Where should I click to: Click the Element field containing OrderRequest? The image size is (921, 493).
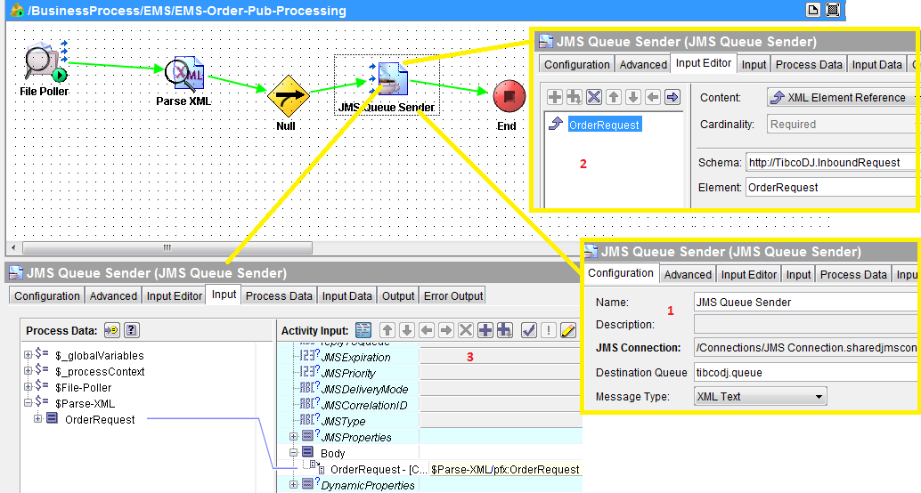[x=832, y=187]
